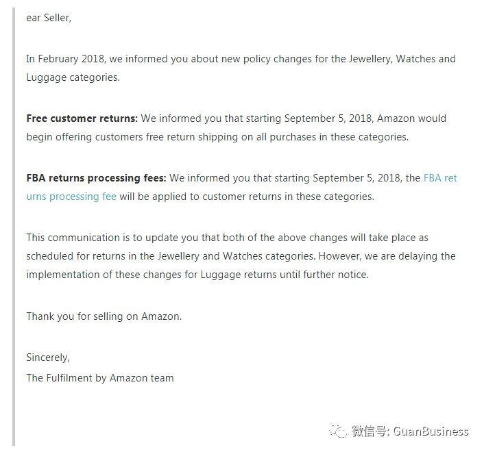Click the grey quote bar on left edge
The image size is (484, 452).
14,227
